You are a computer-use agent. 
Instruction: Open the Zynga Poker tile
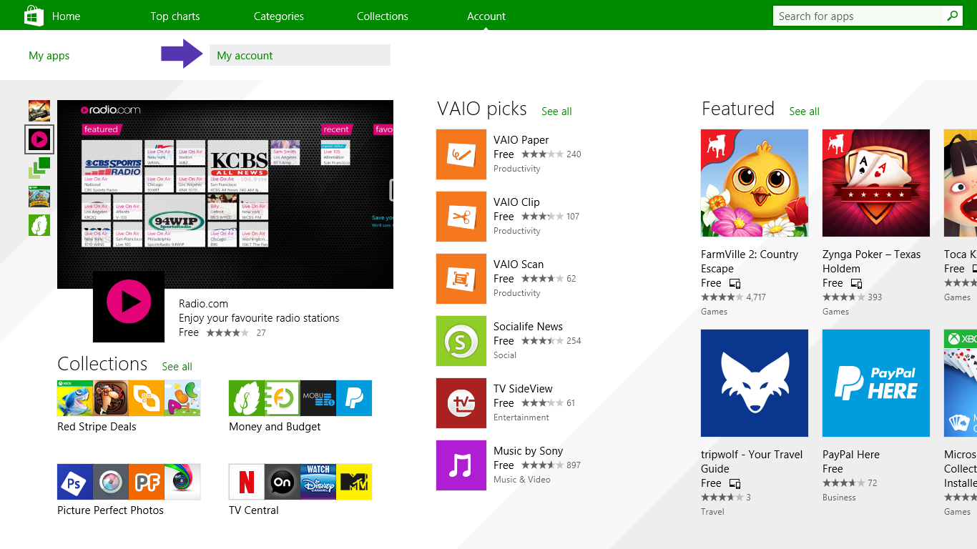[876, 183]
